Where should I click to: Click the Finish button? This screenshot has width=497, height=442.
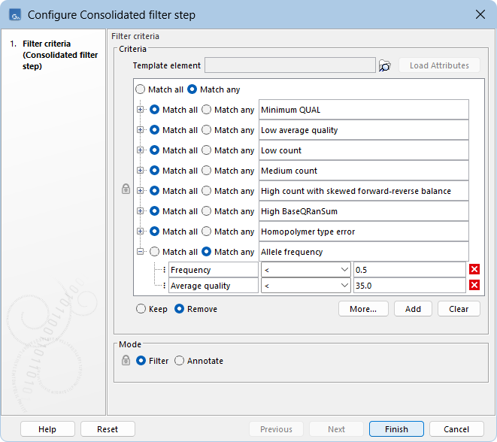tap(396, 429)
